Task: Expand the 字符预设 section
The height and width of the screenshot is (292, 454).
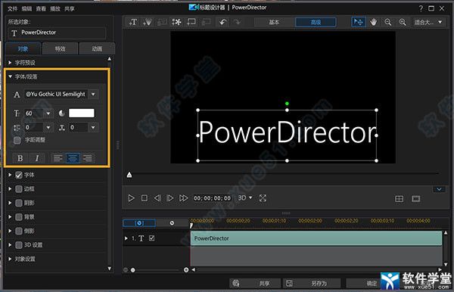Action: 10,63
